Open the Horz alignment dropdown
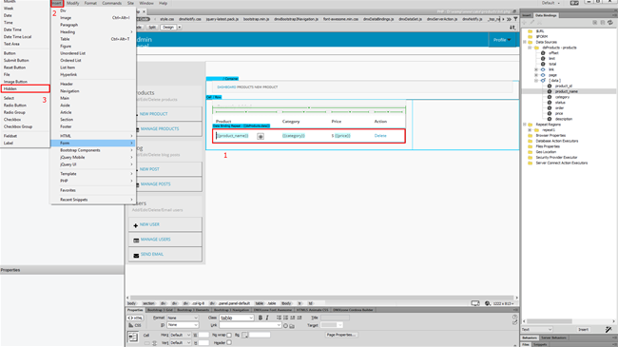The image size is (618, 347). [181, 336]
